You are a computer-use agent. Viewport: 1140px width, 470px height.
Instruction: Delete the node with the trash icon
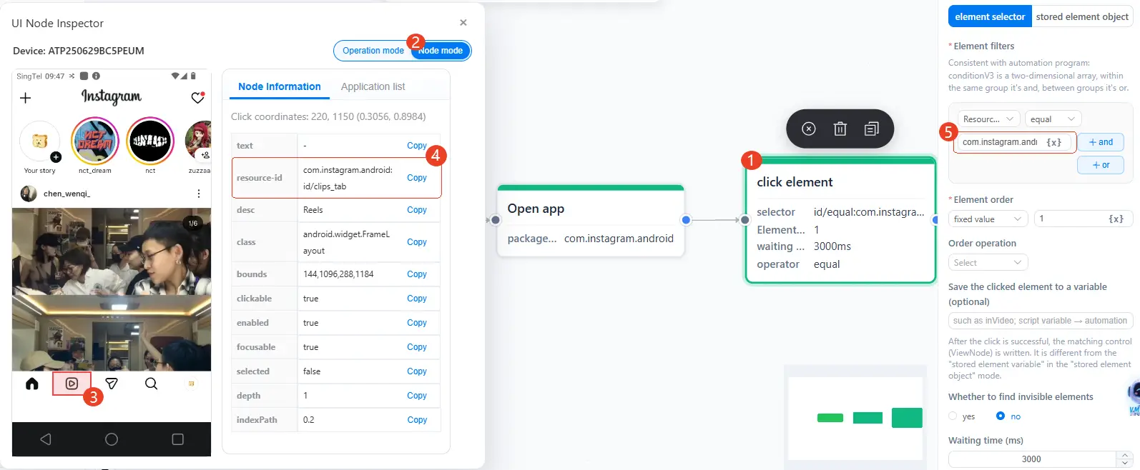click(x=840, y=129)
